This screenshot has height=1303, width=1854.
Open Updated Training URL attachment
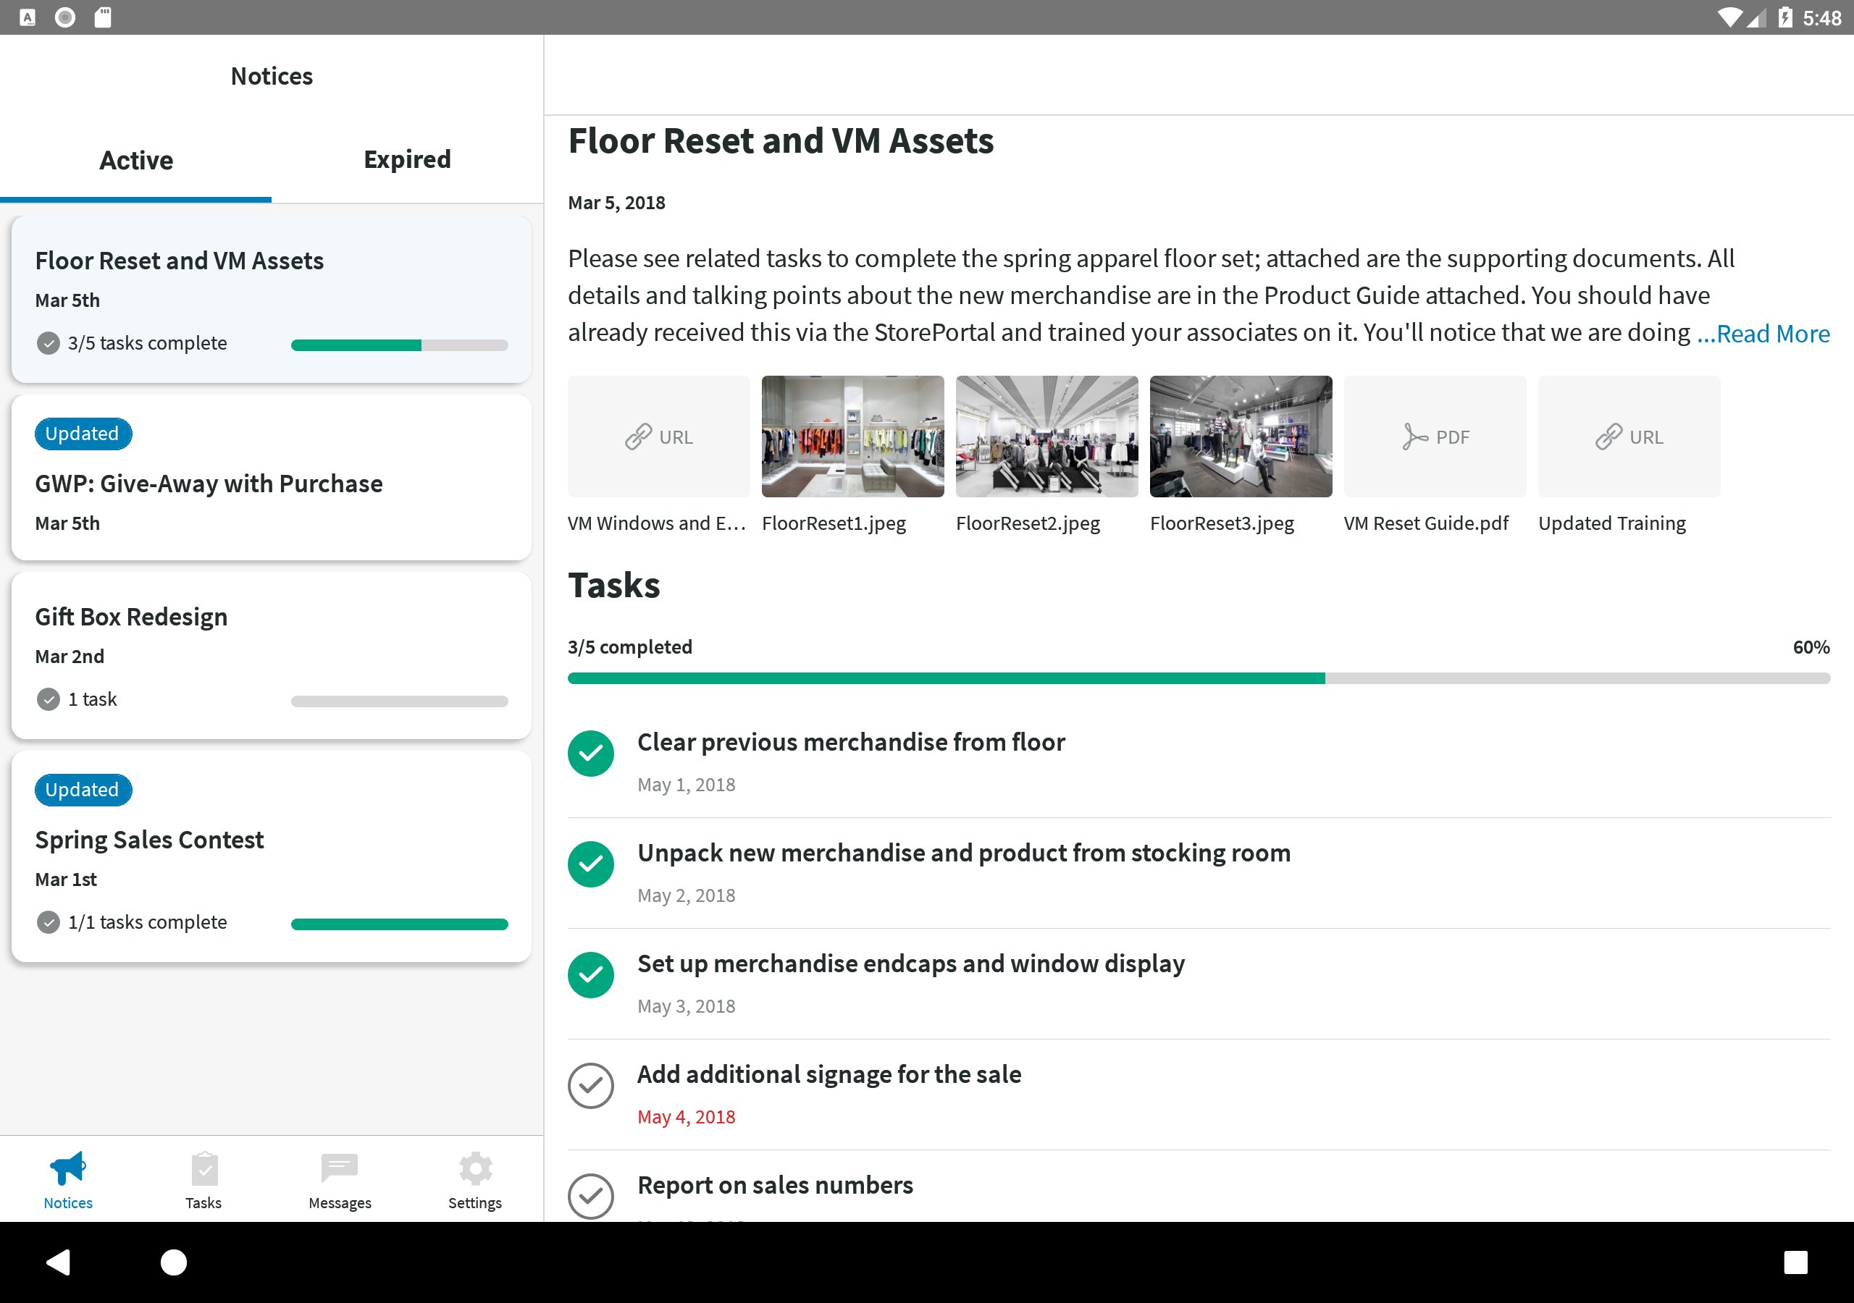(1629, 437)
